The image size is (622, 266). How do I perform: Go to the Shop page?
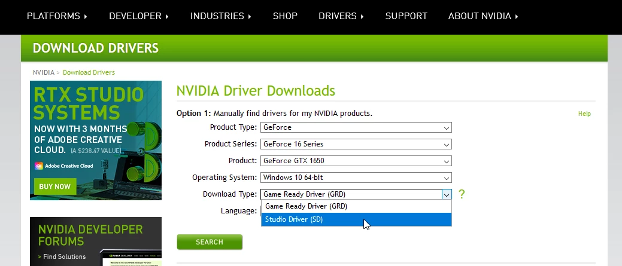[285, 16]
